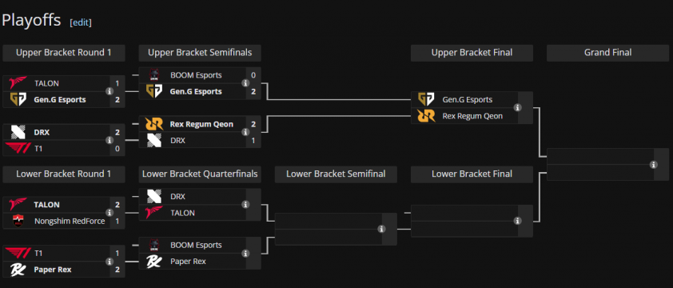Show Lower Bracket Semifinal match info icon
The image size is (673, 288).
coord(381,229)
